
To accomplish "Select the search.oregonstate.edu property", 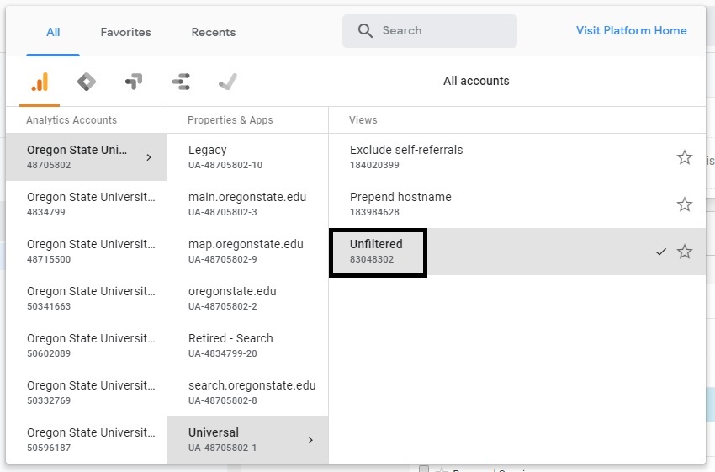I will point(247,393).
